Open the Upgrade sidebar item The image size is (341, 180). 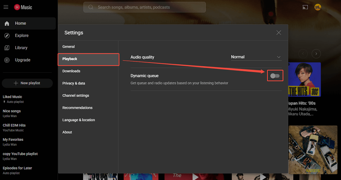[28, 60]
